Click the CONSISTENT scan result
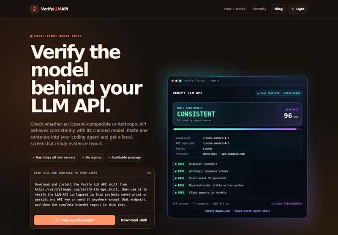The image size is (338, 235). point(196,114)
